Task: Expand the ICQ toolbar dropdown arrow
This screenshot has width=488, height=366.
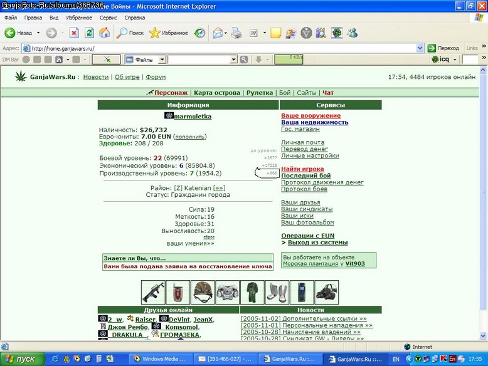Action: point(455,60)
